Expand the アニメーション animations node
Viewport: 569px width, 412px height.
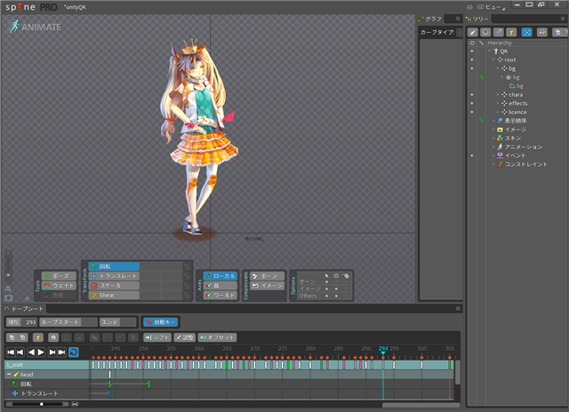[x=493, y=147]
